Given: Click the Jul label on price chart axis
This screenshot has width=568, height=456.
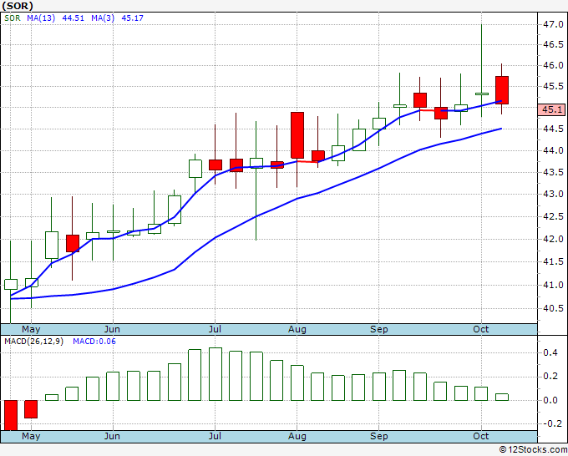Looking at the screenshot, I should tap(216, 329).
